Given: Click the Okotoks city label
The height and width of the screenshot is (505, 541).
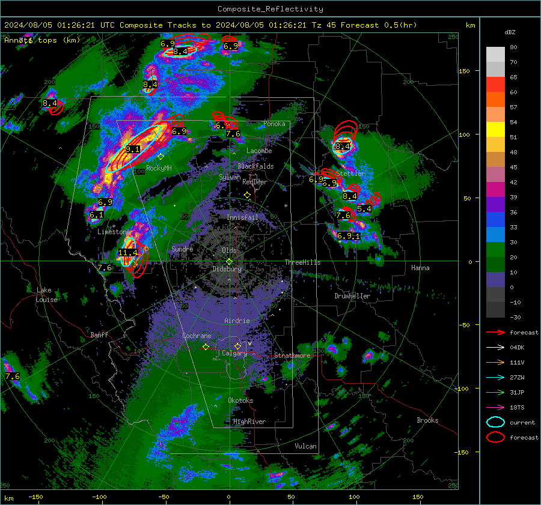Looking at the screenshot, I should pyautogui.click(x=240, y=401).
